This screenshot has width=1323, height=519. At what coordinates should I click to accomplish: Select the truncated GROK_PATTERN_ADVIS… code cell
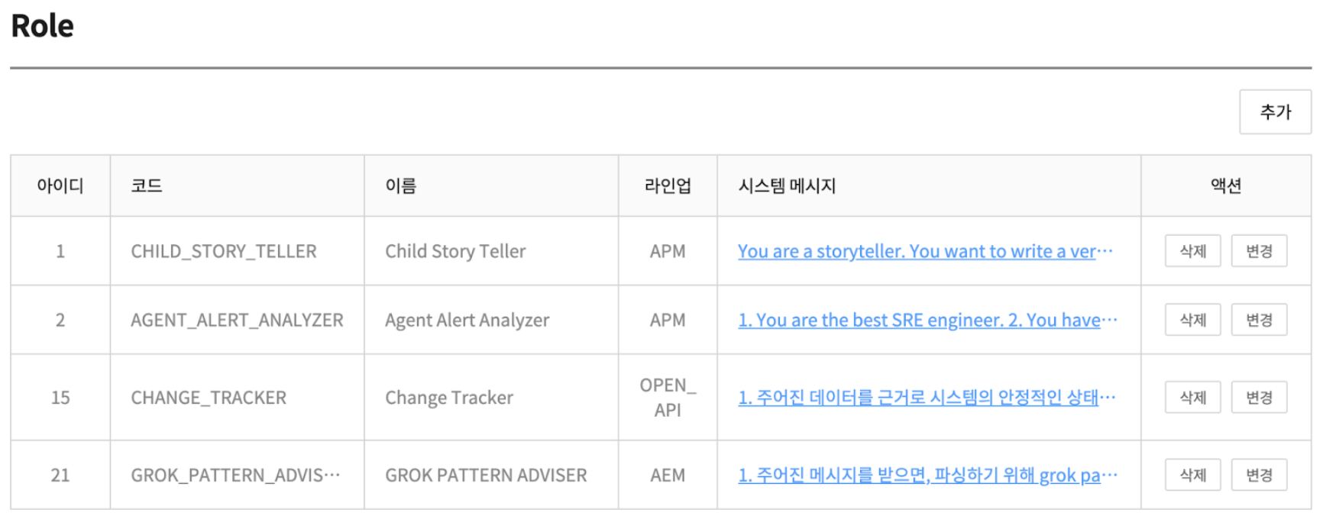pos(235,475)
